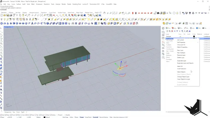This screenshot has height=118, width=210.
Task: Toggle Ortho in the status bar
Action: 71,117
